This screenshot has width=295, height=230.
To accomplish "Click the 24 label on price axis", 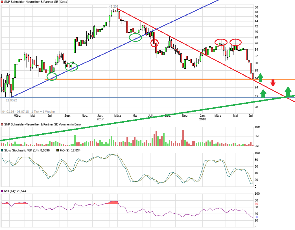I will 256,87.
